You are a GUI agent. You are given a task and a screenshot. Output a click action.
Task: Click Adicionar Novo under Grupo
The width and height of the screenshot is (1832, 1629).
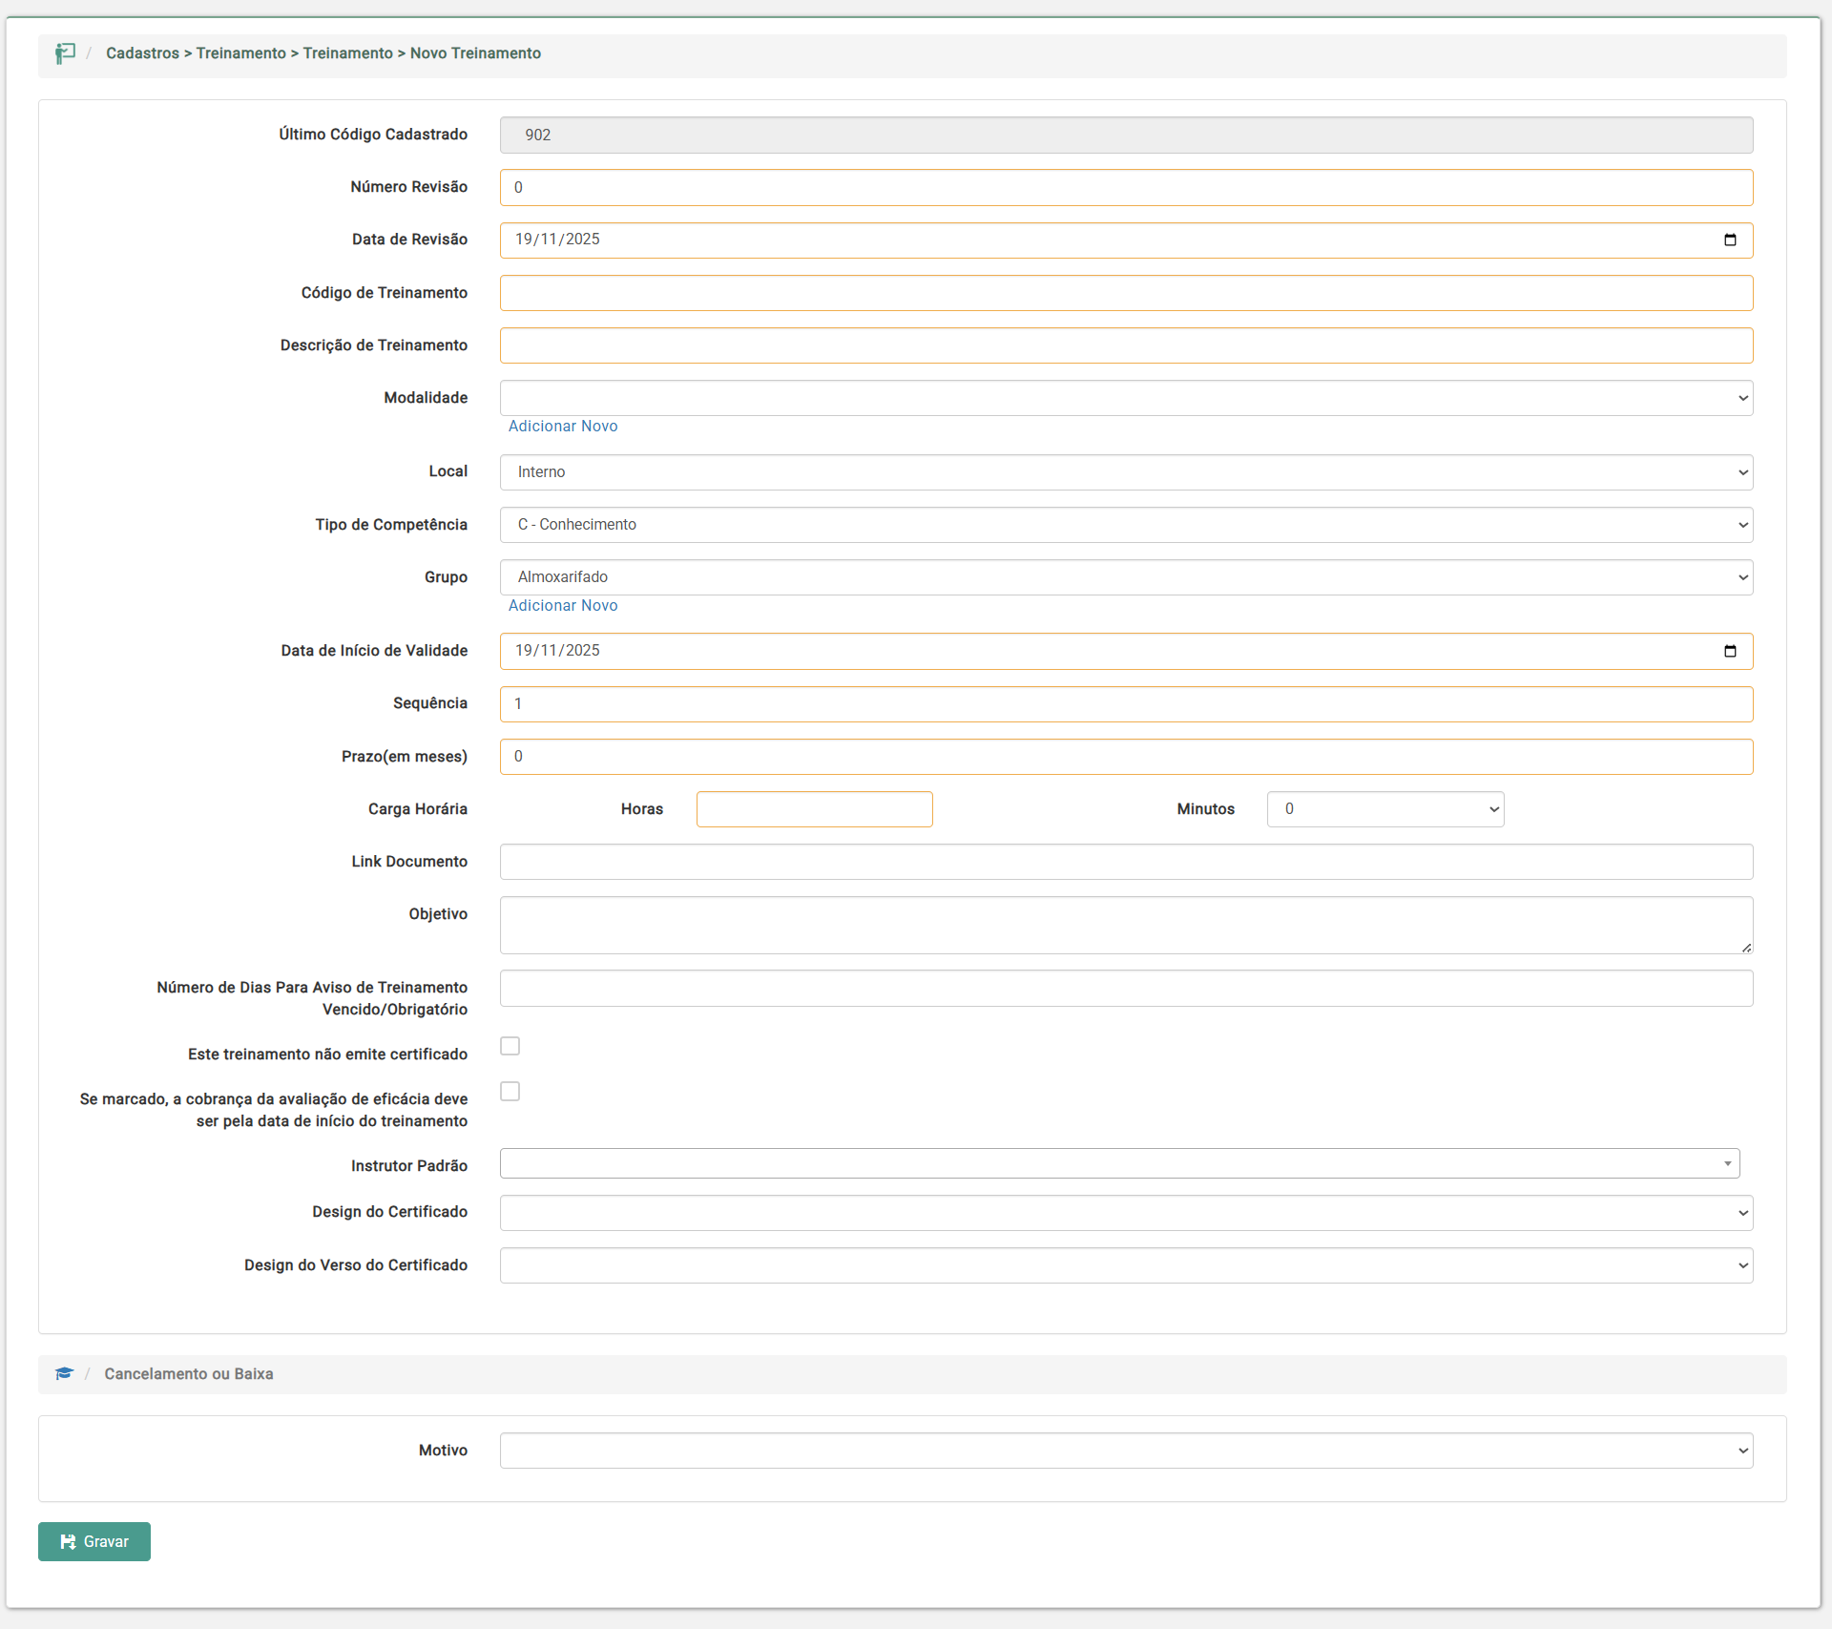click(563, 606)
